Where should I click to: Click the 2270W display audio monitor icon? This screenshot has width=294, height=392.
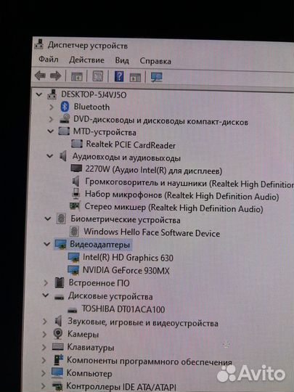(76, 168)
